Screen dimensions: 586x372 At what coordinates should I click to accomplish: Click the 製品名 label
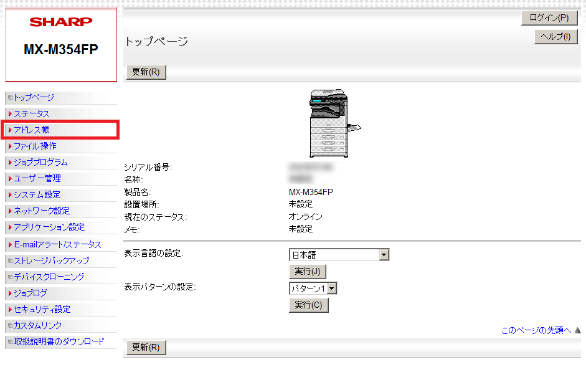pyautogui.click(x=138, y=192)
